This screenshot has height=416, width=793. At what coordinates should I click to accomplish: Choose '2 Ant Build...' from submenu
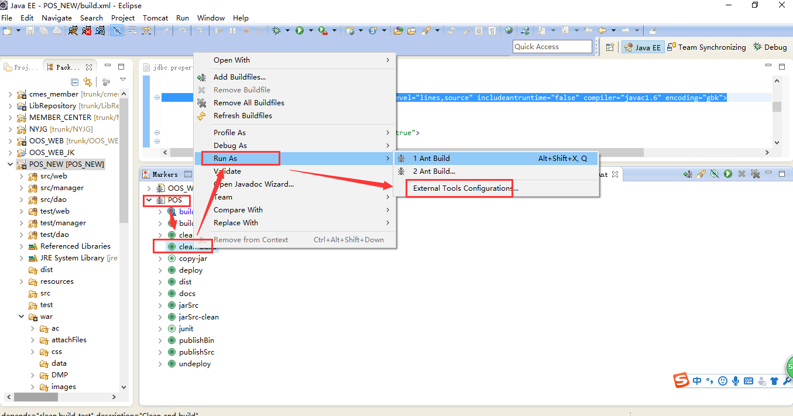(x=496, y=171)
